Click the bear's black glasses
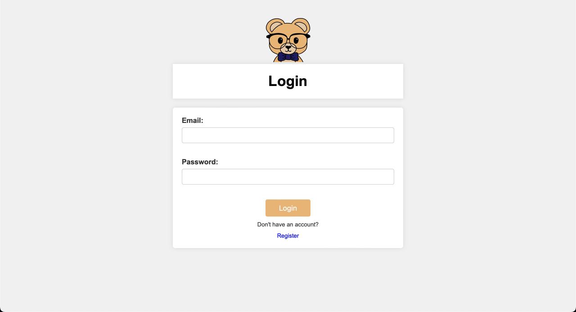 tap(288, 40)
